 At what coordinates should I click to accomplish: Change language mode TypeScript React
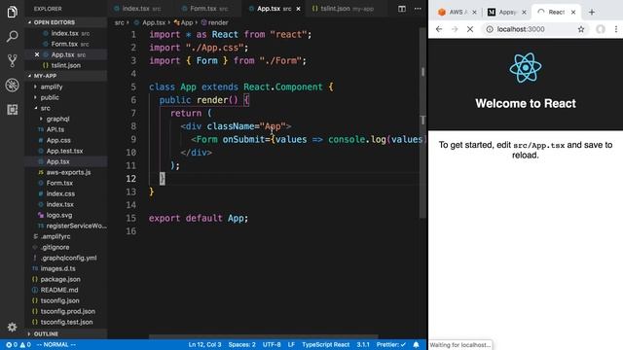325,344
